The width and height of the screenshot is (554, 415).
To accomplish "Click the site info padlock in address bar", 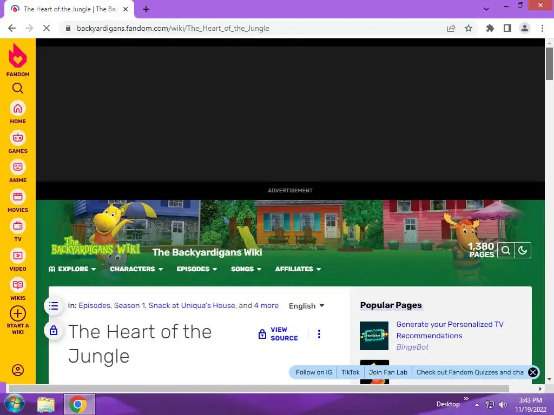I will tap(68, 28).
